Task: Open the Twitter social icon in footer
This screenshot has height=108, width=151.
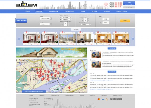Action: point(119,99)
